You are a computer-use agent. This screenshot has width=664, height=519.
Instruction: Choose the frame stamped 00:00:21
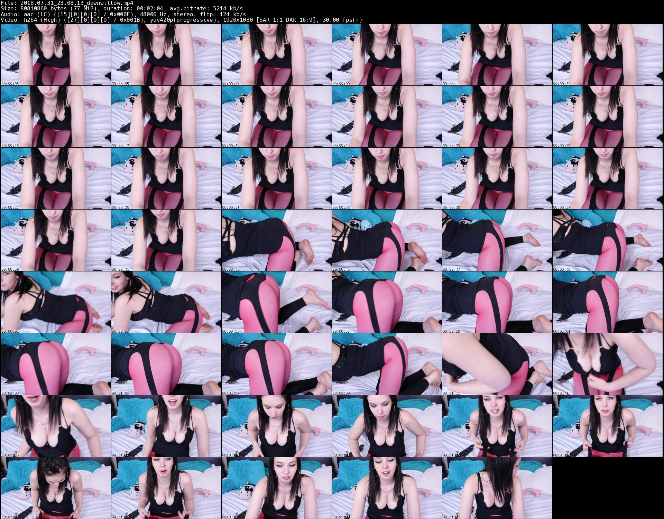(387, 117)
